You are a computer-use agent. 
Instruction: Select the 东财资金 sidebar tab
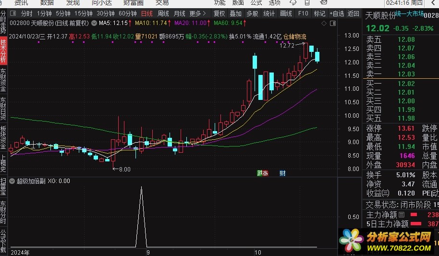click(3, 80)
